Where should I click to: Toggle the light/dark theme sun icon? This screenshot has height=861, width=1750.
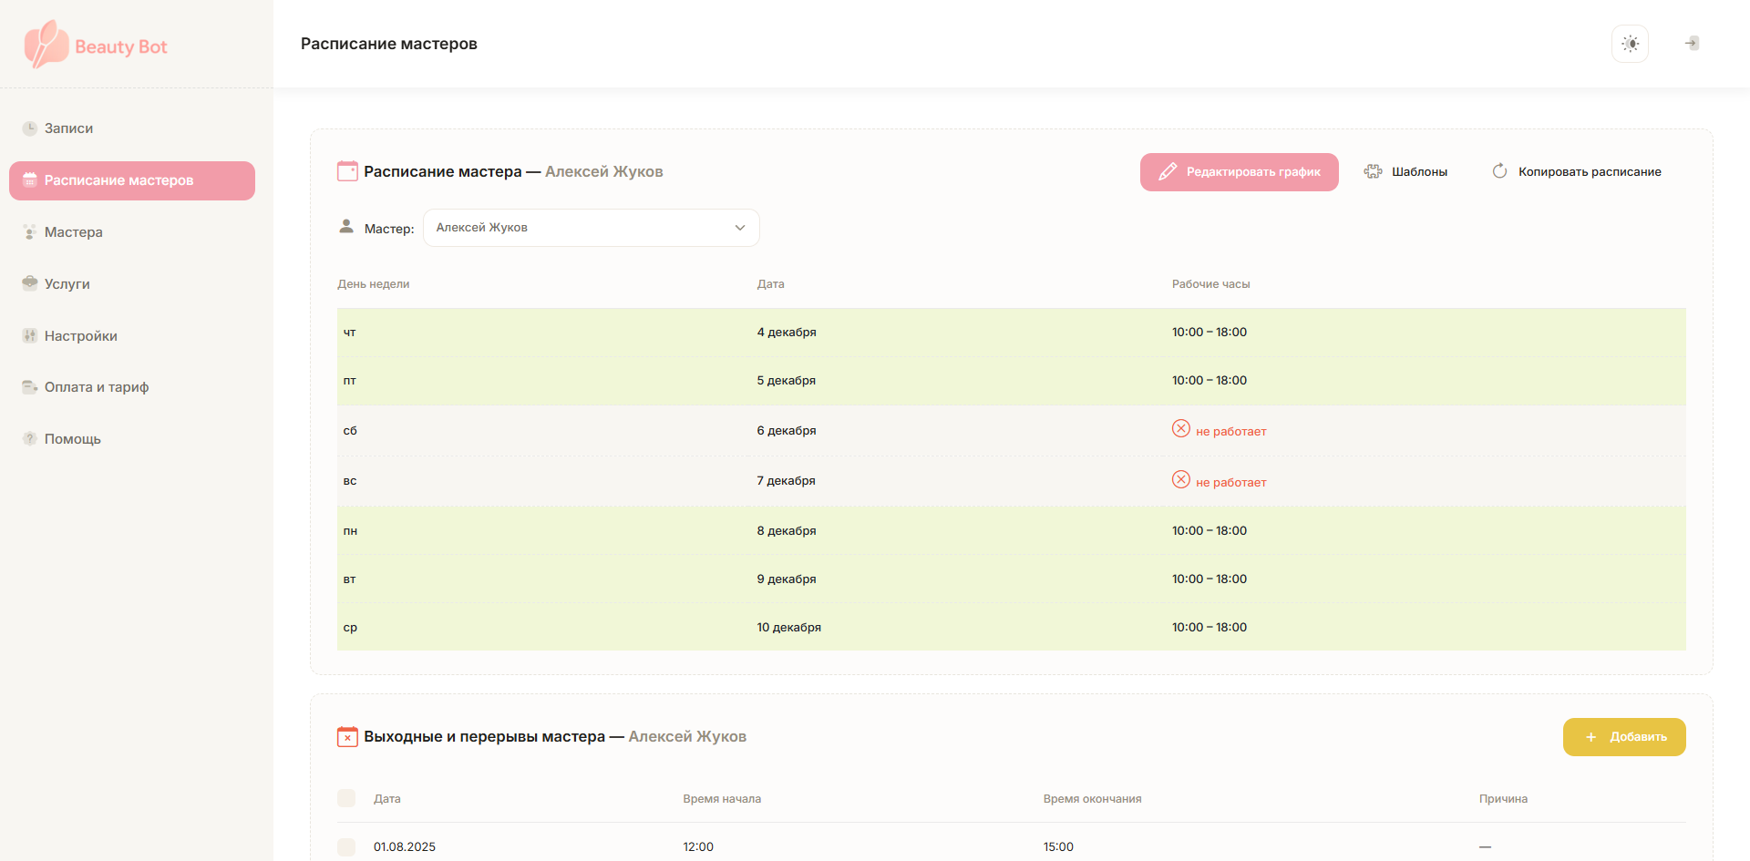(1630, 44)
